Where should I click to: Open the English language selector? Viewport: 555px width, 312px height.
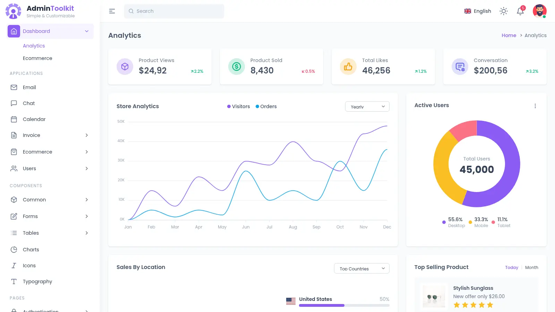click(x=478, y=11)
